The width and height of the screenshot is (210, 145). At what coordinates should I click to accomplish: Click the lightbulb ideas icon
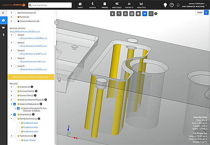[165, 5]
